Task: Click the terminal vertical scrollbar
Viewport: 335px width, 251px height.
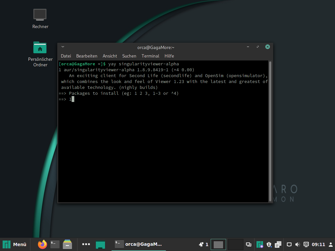Action: click(270, 131)
